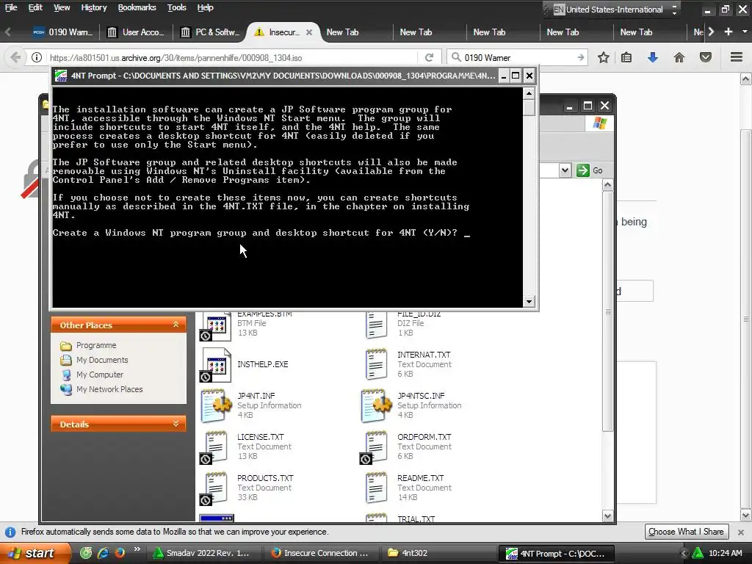The image size is (752, 564).
Task: Click the Pocket icon
Action: [x=706, y=57]
